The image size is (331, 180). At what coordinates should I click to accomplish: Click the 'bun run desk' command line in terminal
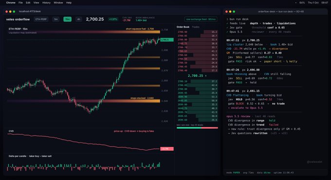coord(238,19)
